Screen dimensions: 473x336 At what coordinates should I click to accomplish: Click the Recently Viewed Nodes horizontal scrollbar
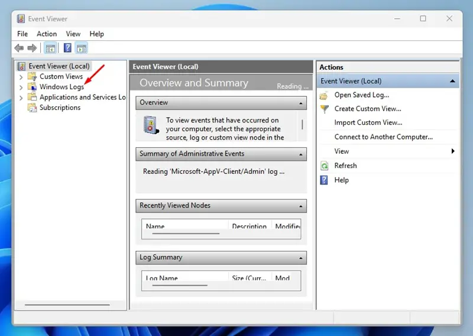click(186, 233)
